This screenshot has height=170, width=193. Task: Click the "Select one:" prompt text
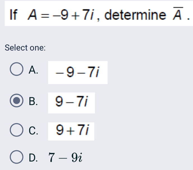tap(25, 48)
